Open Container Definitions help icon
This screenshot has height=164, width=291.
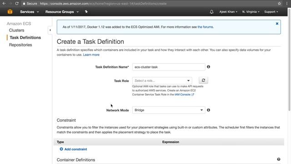point(279,159)
